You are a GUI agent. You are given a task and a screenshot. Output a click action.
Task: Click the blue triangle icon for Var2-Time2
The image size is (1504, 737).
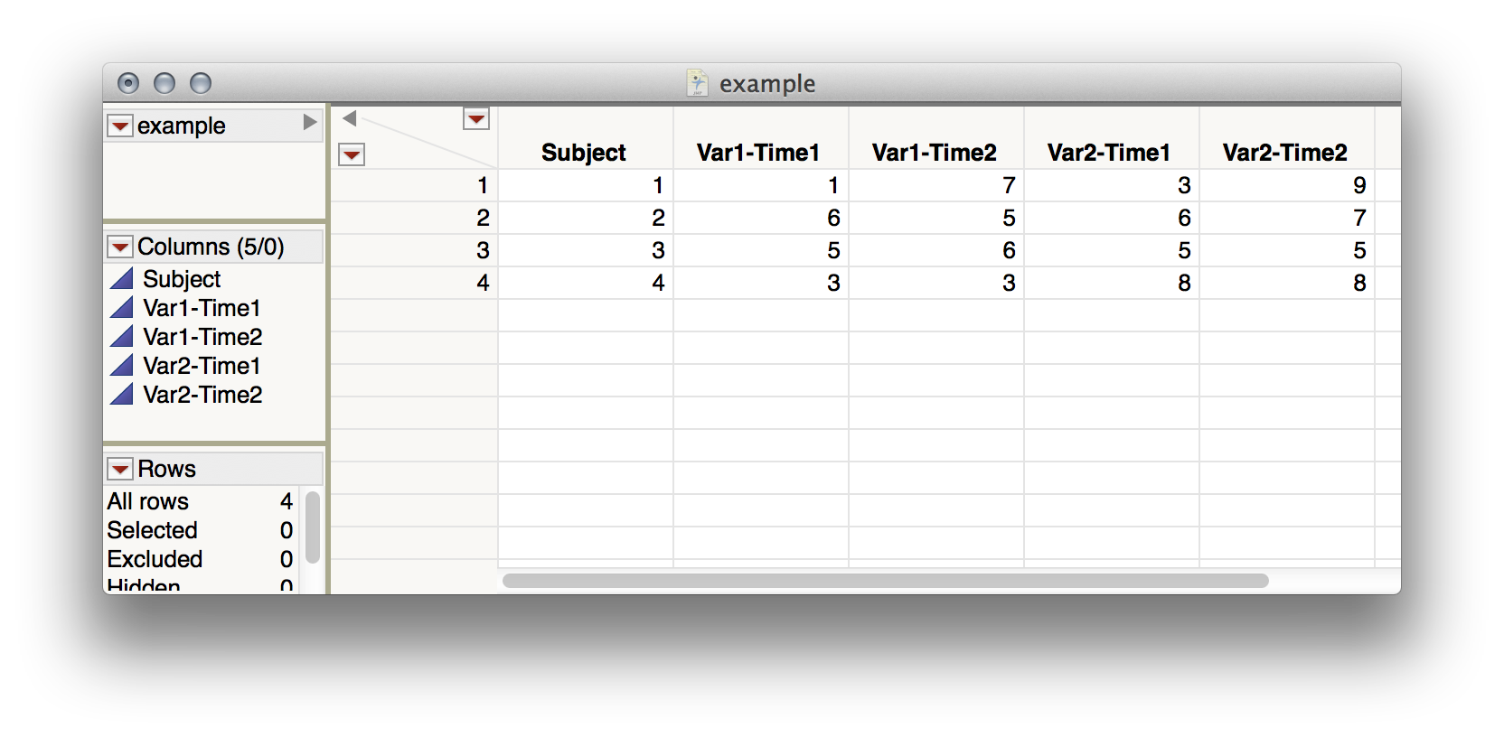(122, 394)
